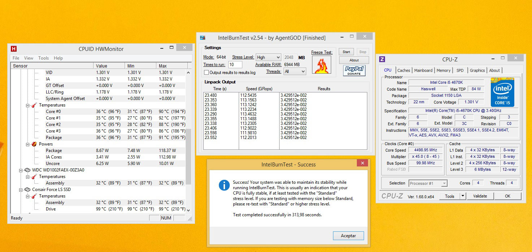532x252 pixels.
Task: Click the LLC/Ring voltage row
Action: point(98,92)
